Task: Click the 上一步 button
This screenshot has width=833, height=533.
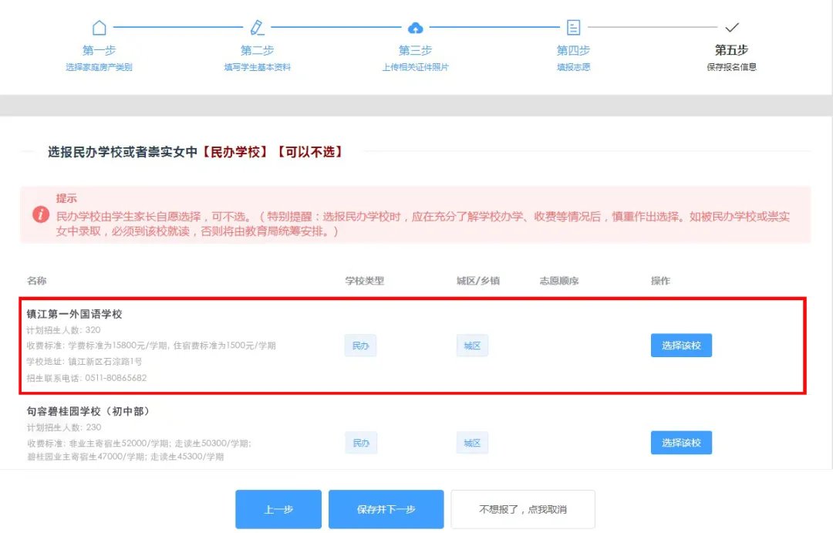Action: click(x=278, y=509)
